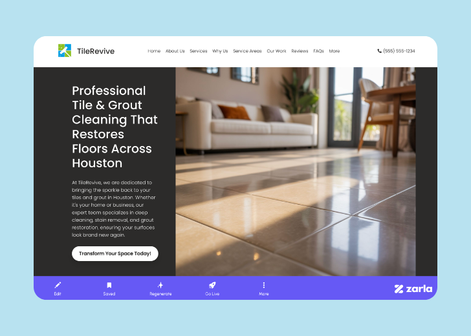Open Our Work in navigation
This screenshot has height=336, width=471.
tap(276, 51)
